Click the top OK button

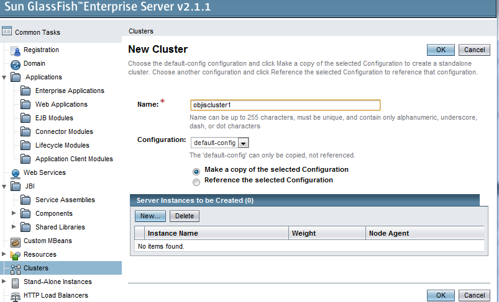440,50
